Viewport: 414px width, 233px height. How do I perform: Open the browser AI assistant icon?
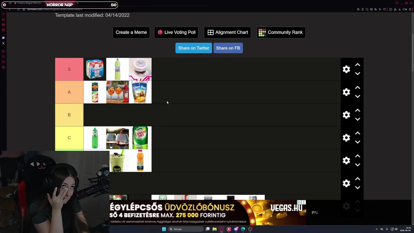(x=405, y=9)
